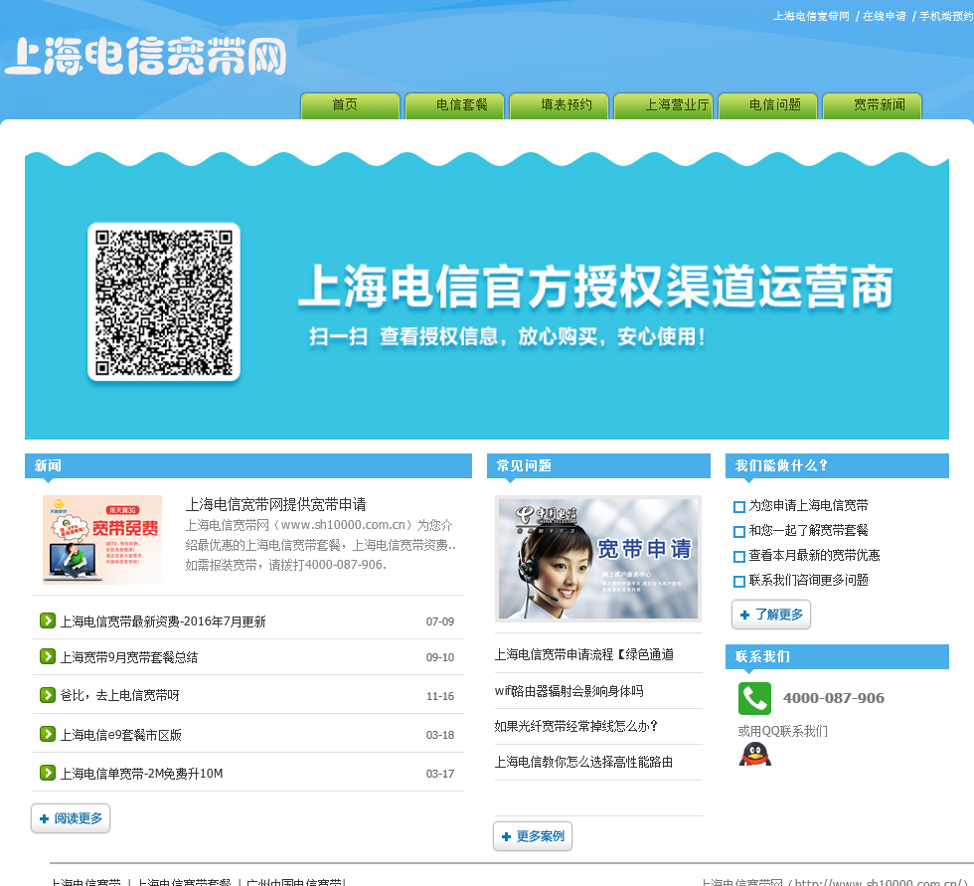Click the plus icon in 更多案例
974x886 pixels.
[x=506, y=837]
